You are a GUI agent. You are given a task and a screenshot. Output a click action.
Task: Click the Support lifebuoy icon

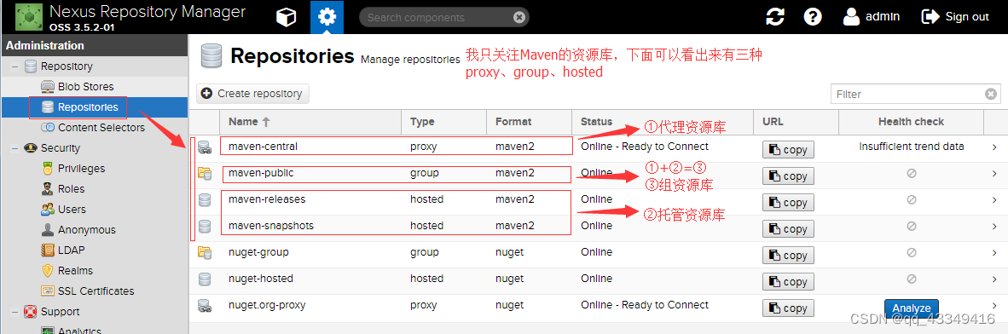point(30,312)
